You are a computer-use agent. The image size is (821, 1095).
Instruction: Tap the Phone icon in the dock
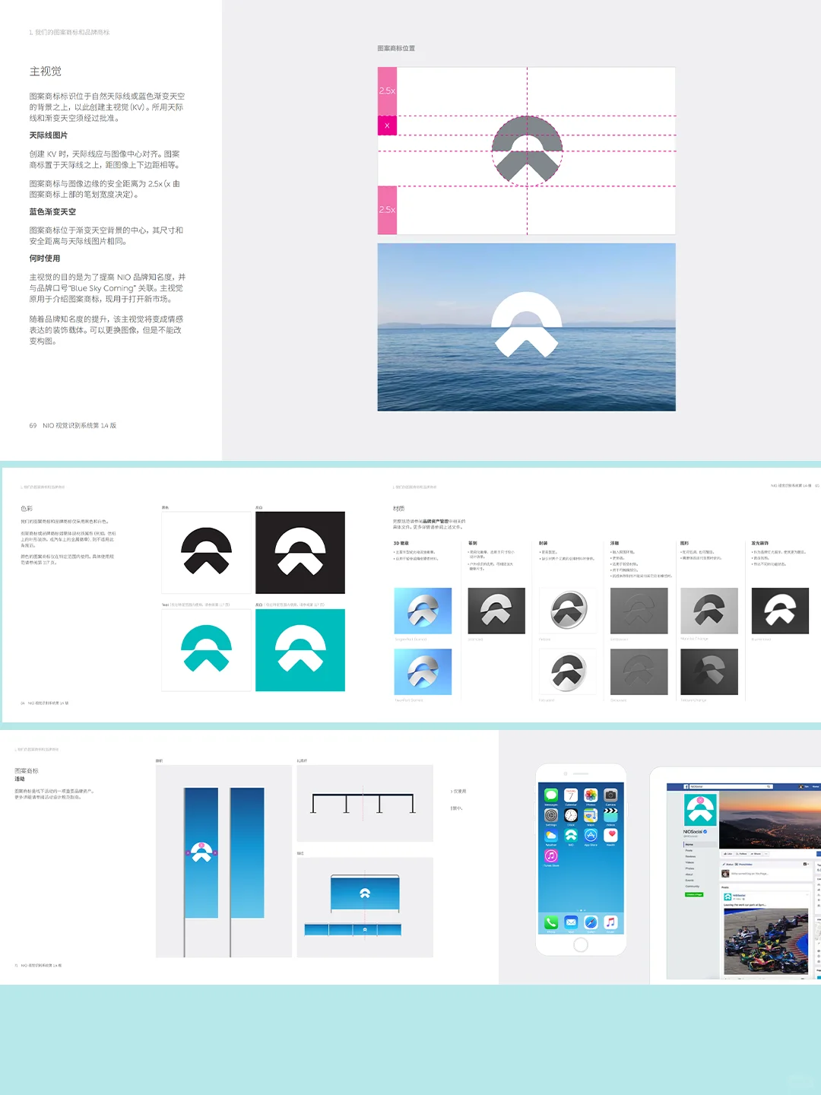tap(551, 922)
